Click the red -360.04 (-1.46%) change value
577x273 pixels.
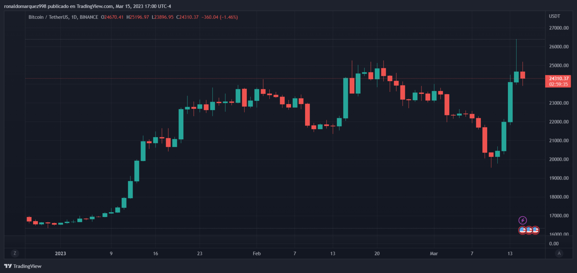[x=220, y=17]
